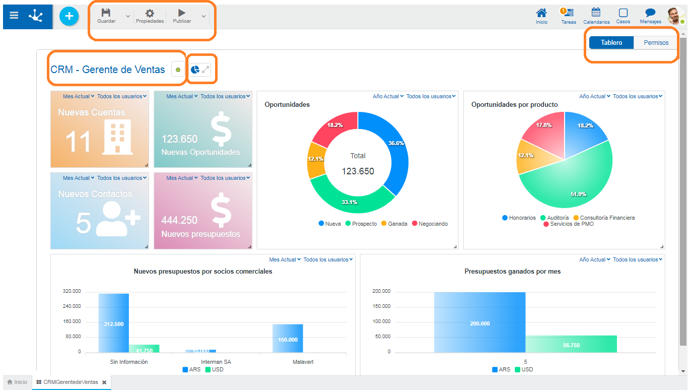Image resolution: width=688 pixels, height=390 pixels.
Task: Open Todos los usuarios filter on Oportunidades por producto
Action: pos(638,96)
